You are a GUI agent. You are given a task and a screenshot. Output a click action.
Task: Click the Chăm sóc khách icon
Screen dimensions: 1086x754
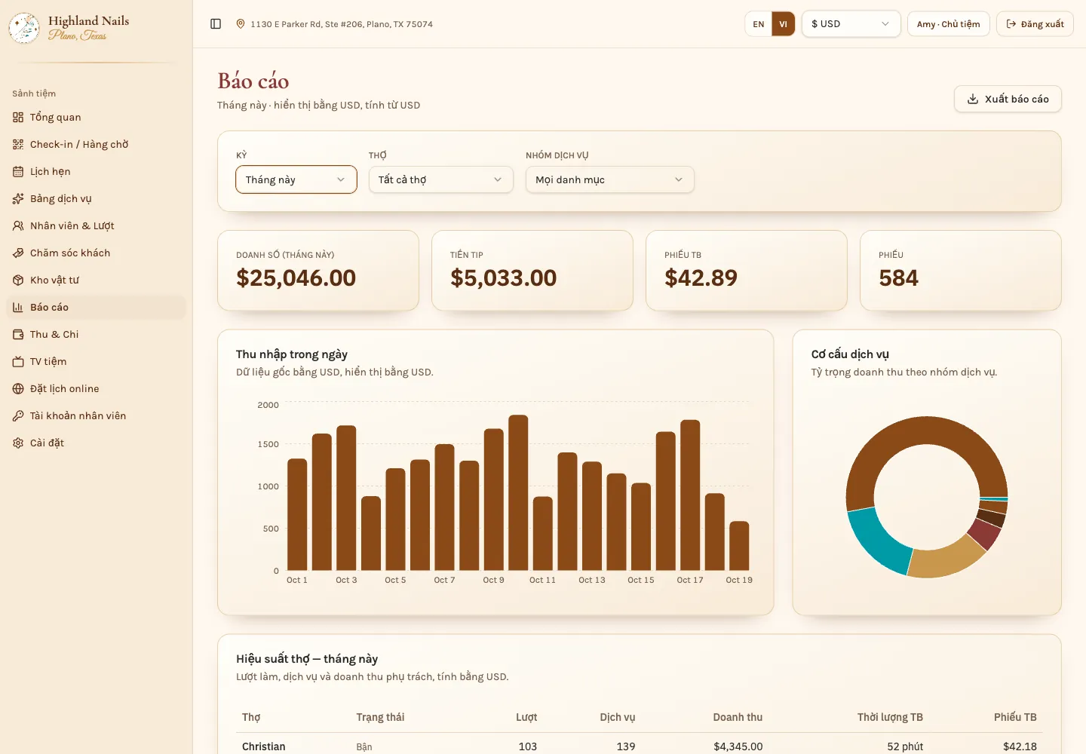(x=18, y=253)
